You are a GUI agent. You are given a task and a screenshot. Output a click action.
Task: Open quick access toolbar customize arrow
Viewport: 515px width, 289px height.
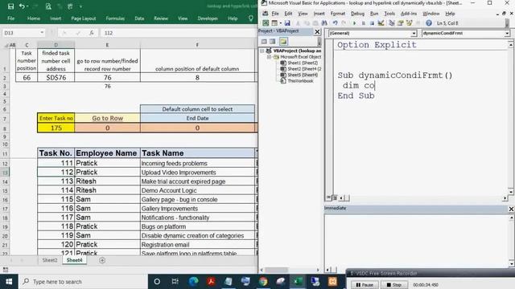[80, 6]
